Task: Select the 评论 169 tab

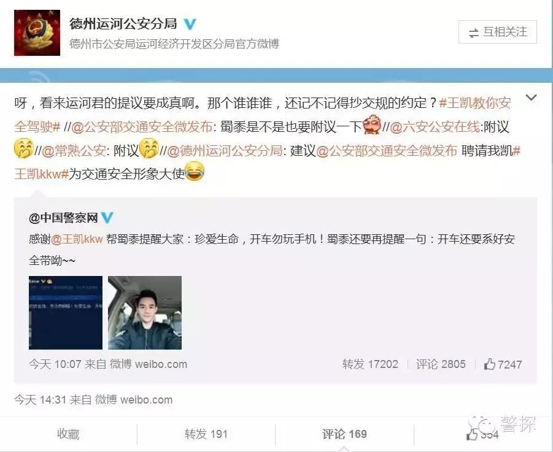Action: click(x=344, y=434)
